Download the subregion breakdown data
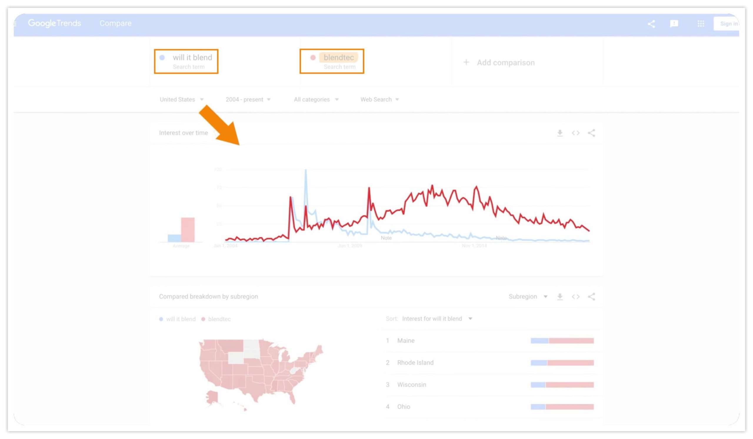Screen dimensions: 753x439 560,297
